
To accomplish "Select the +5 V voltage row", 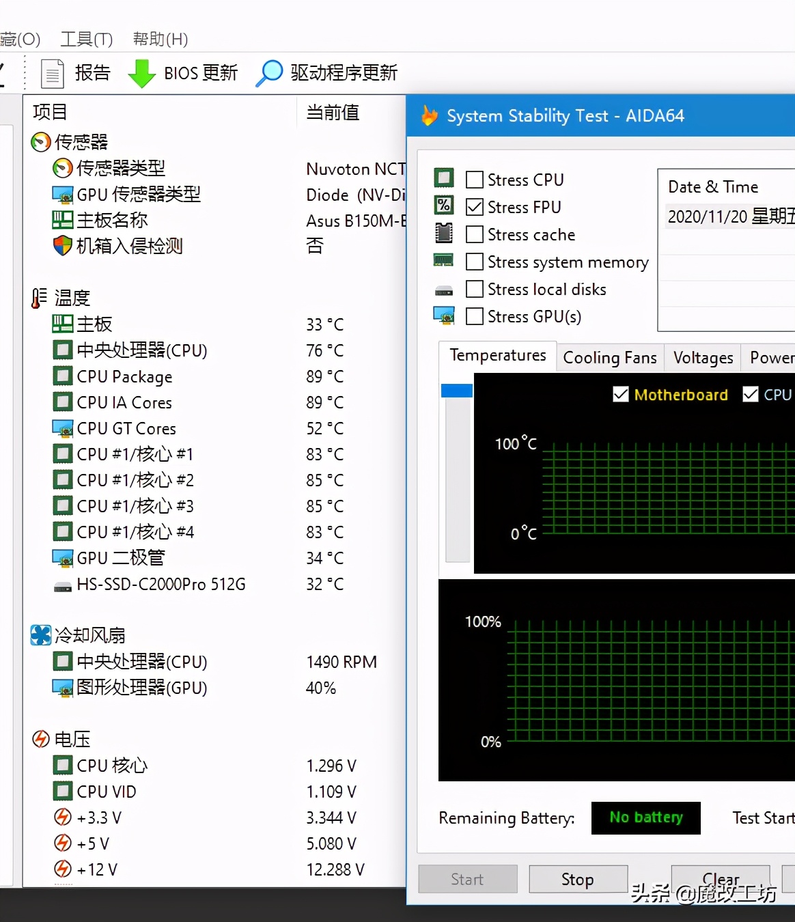I will point(215,843).
